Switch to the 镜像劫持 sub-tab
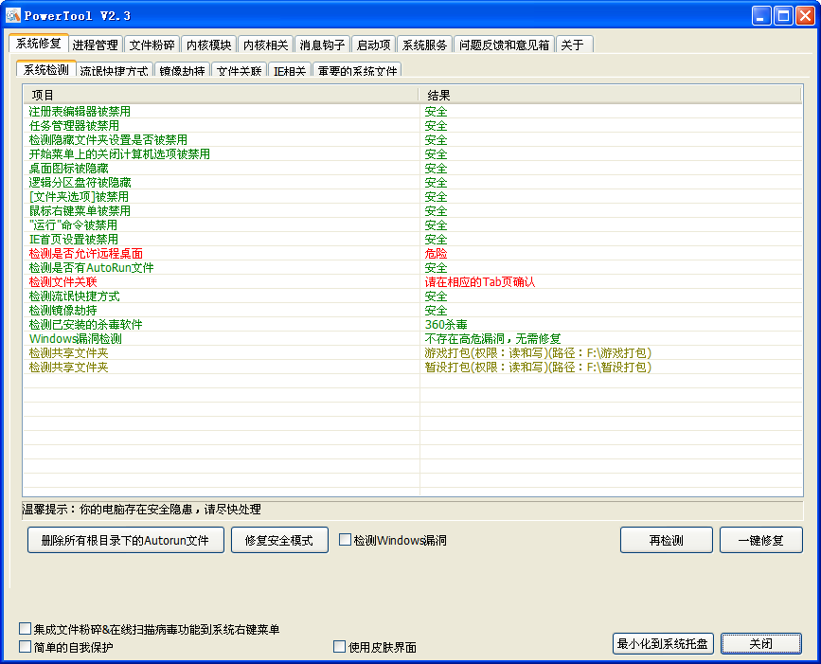Viewport: 821px width, 664px height. click(182, 71)
